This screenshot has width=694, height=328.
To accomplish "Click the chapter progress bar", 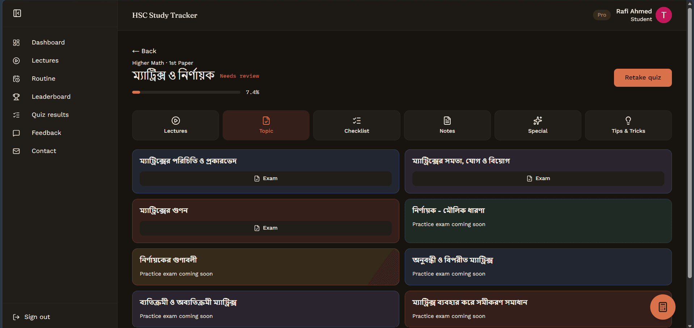I will (186, 92).
